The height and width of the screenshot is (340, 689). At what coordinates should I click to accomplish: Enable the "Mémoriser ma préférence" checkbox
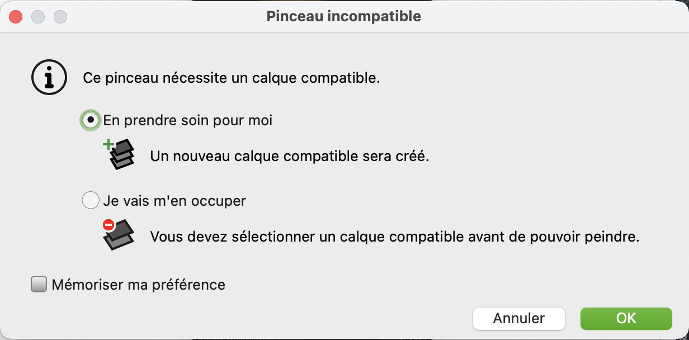pos(39,285)
